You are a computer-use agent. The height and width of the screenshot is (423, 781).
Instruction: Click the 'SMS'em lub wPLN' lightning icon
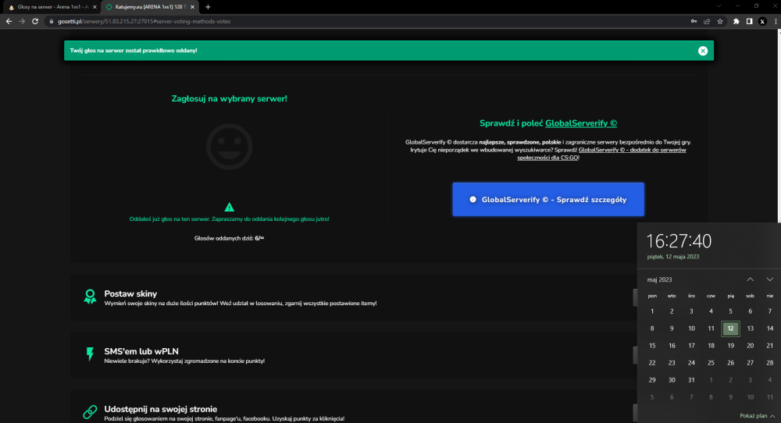point(90,354)
